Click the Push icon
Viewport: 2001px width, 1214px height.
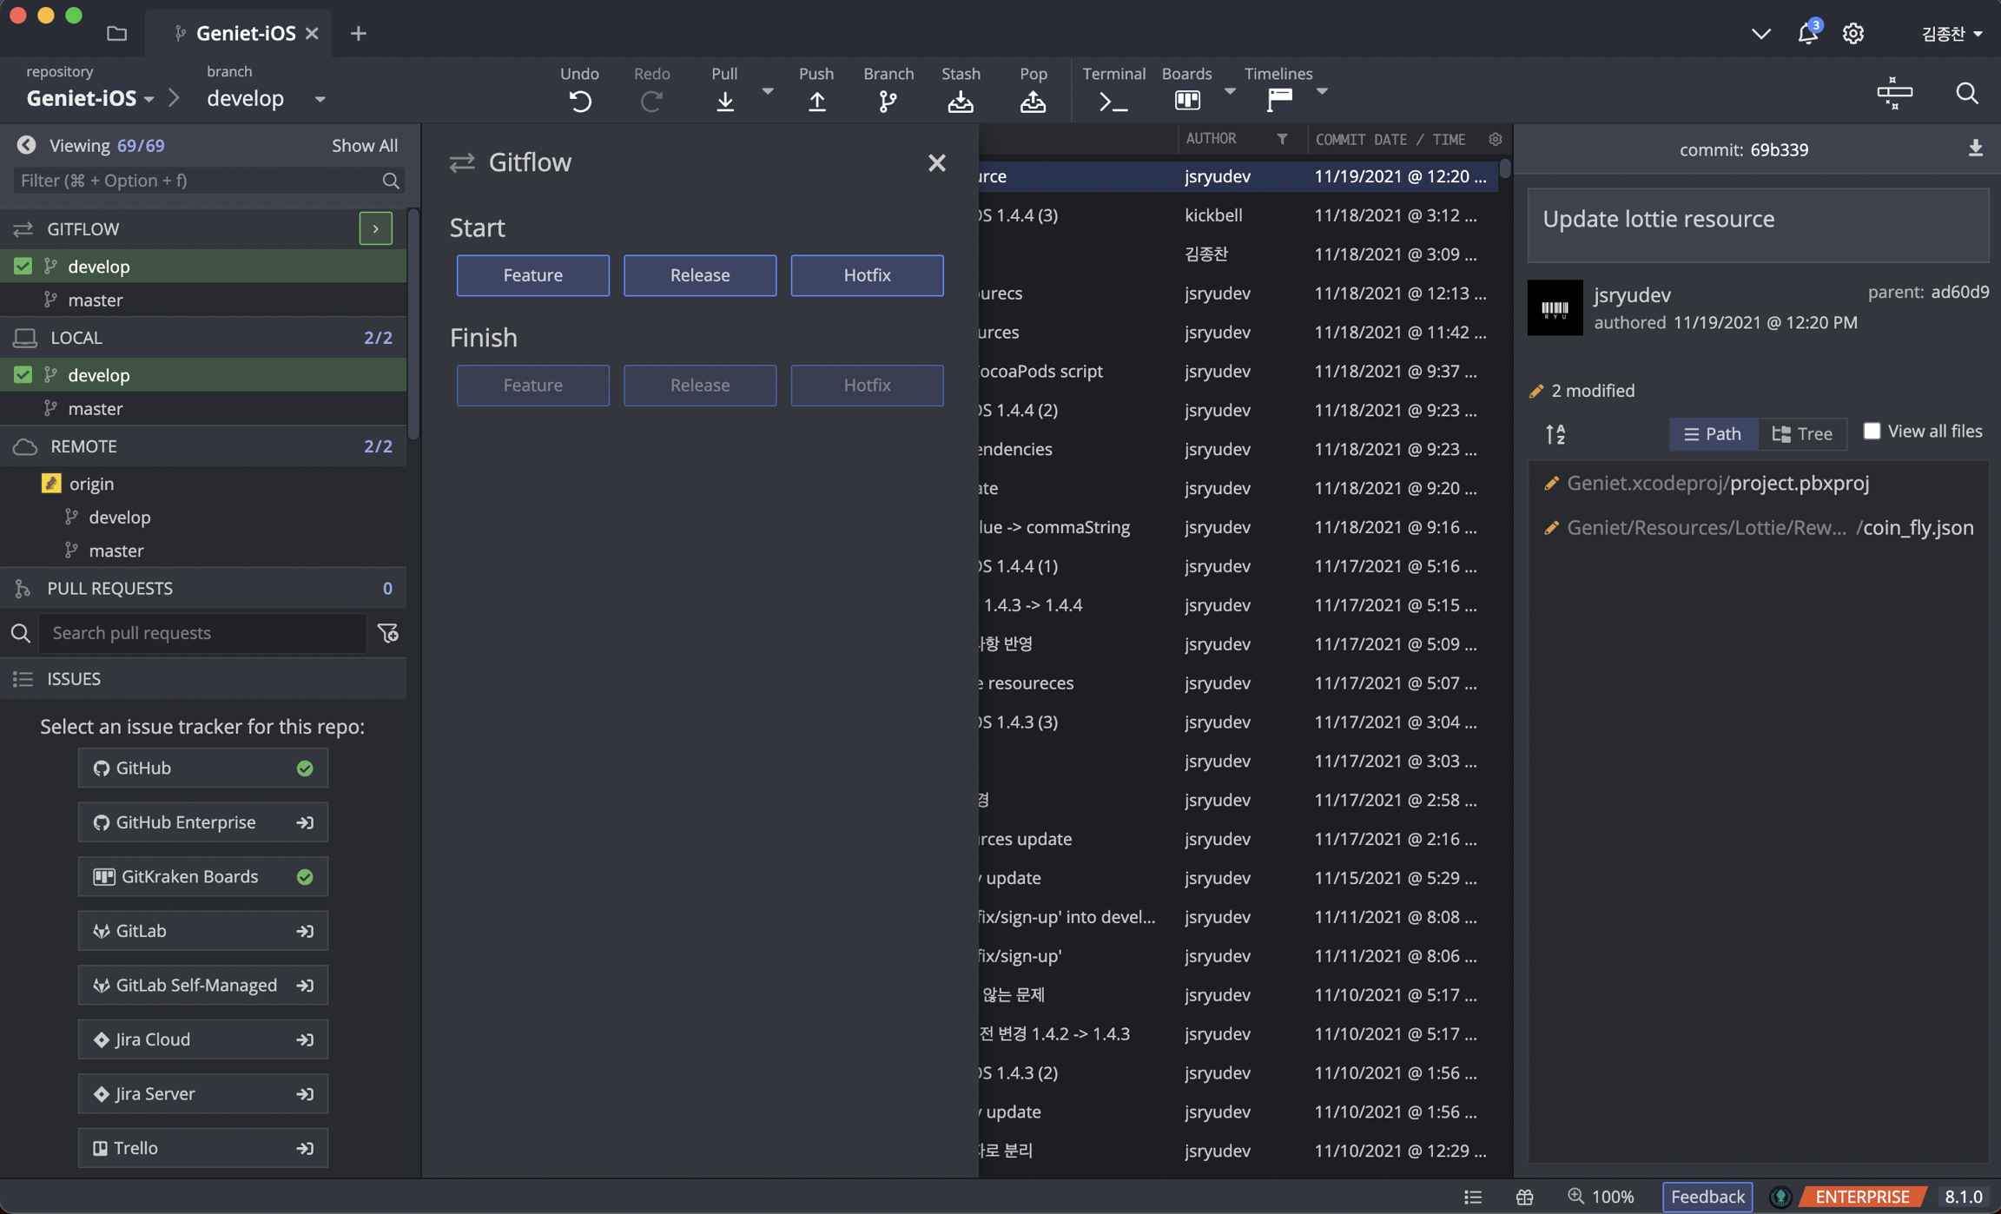(x=816, y=101)
